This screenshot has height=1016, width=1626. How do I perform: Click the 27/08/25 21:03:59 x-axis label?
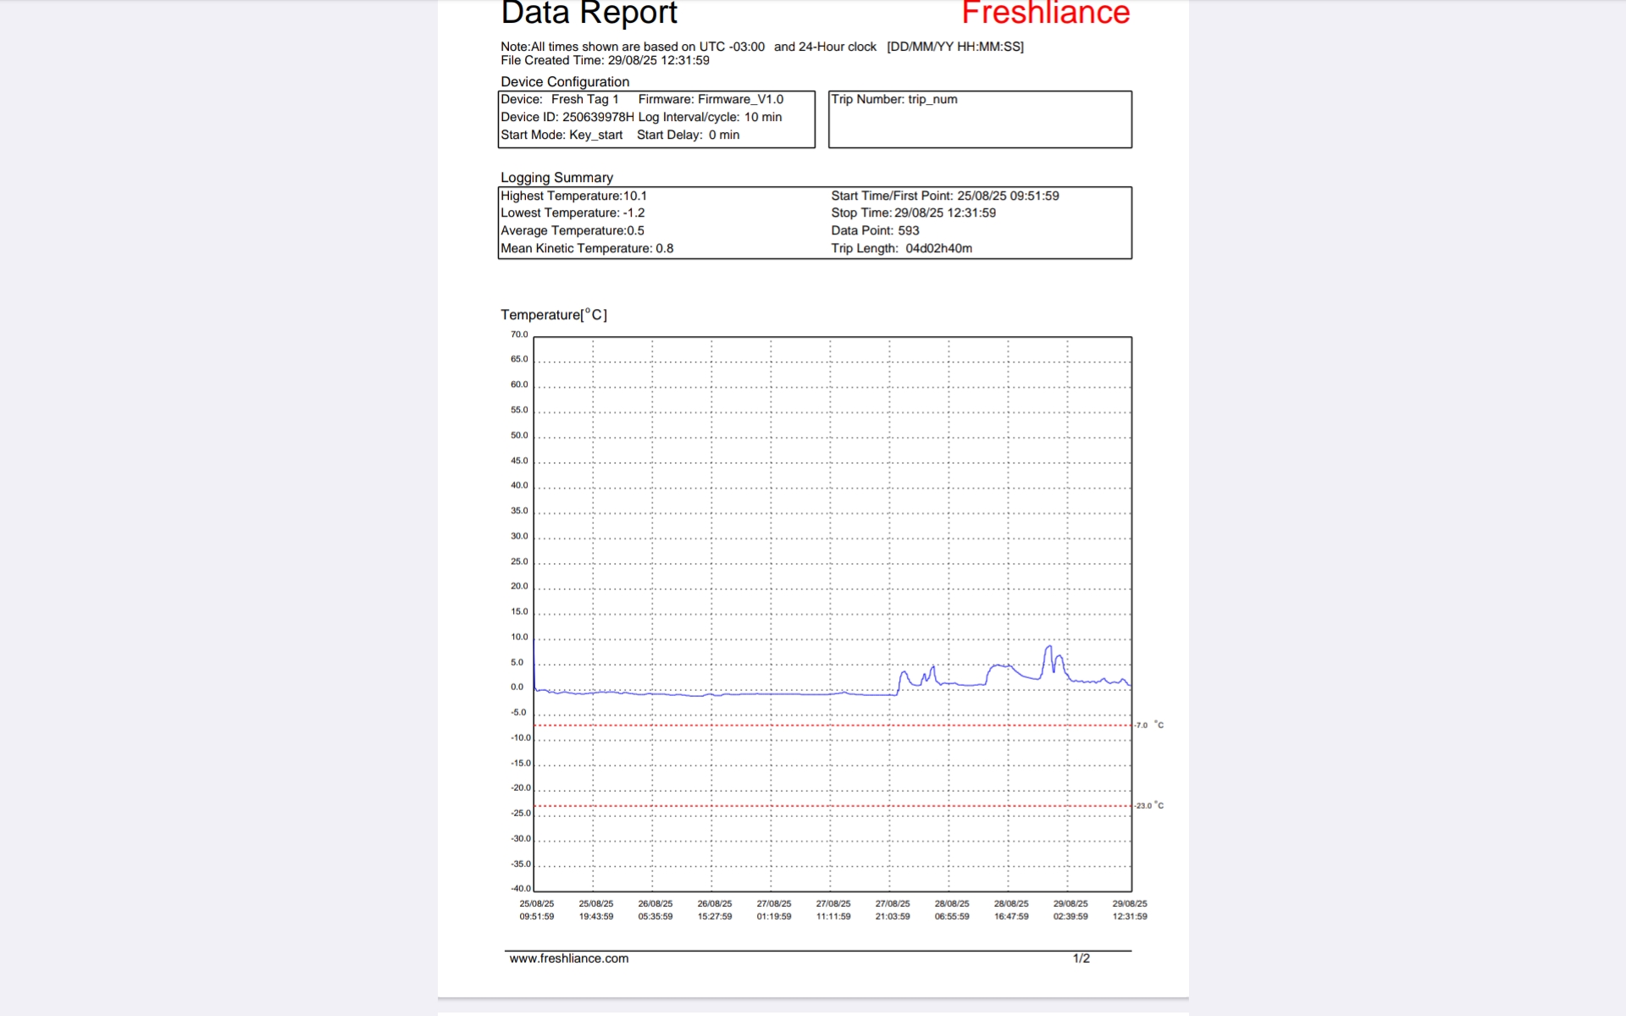(893, 910)
